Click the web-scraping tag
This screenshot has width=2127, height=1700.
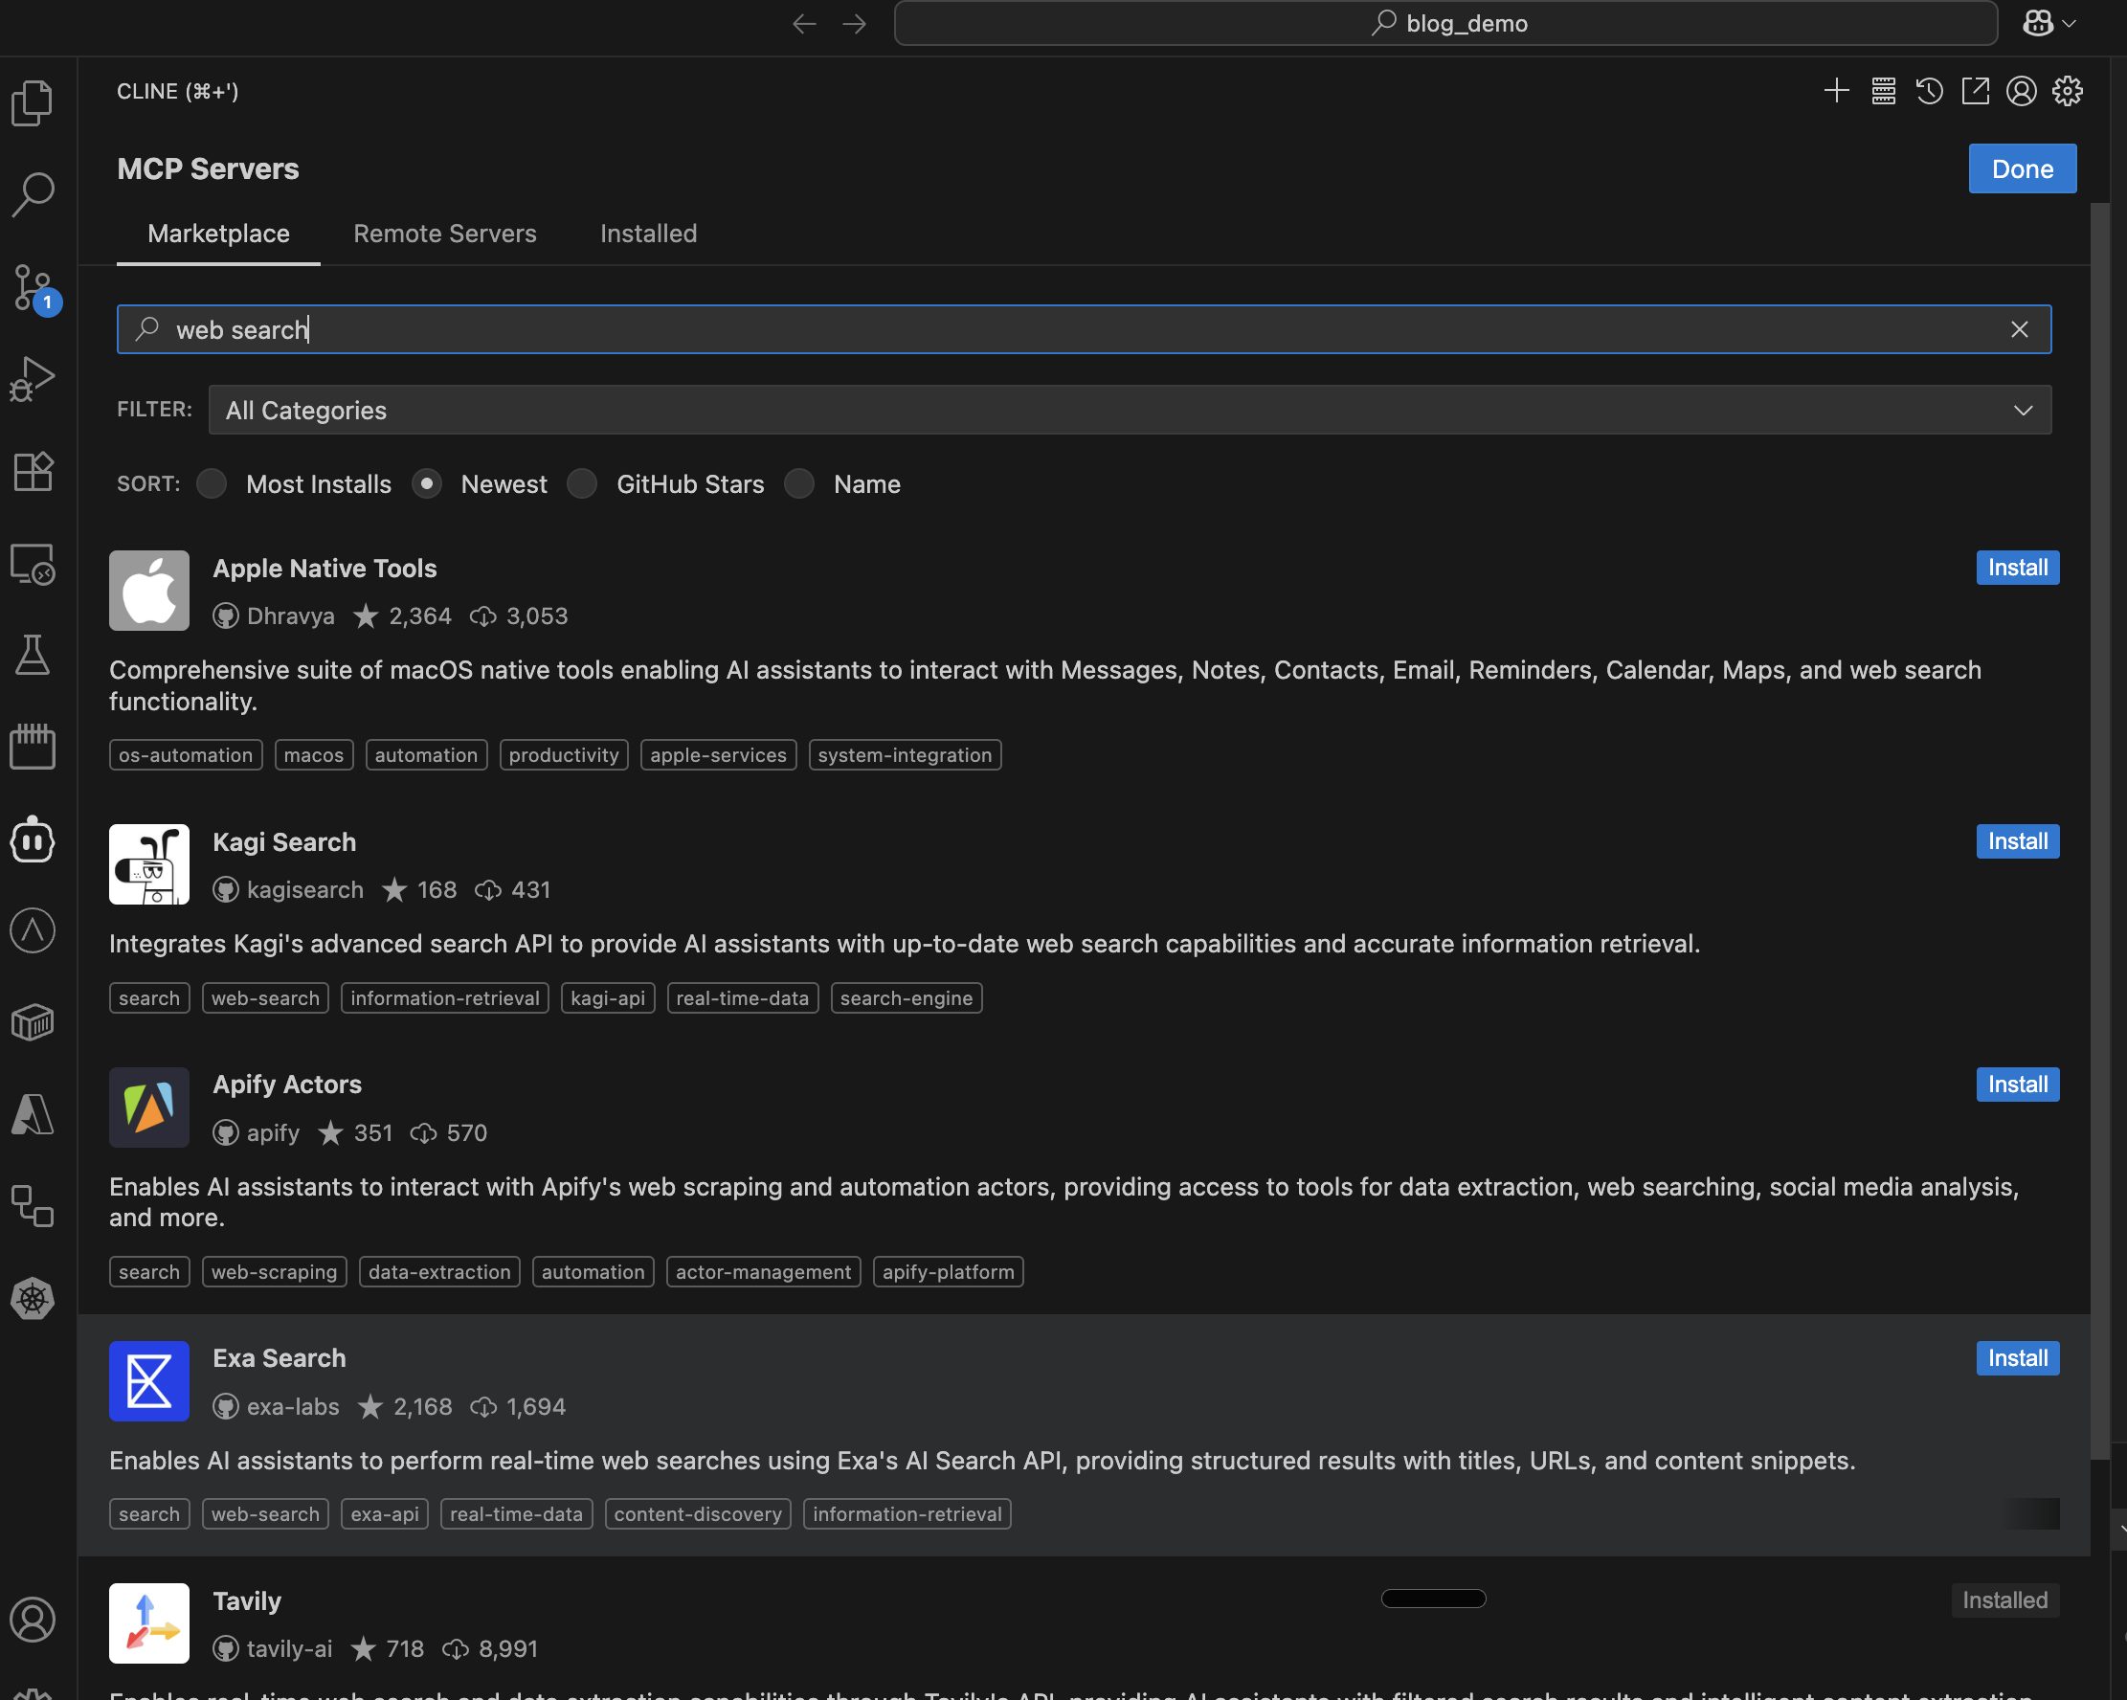(275, 1272)
